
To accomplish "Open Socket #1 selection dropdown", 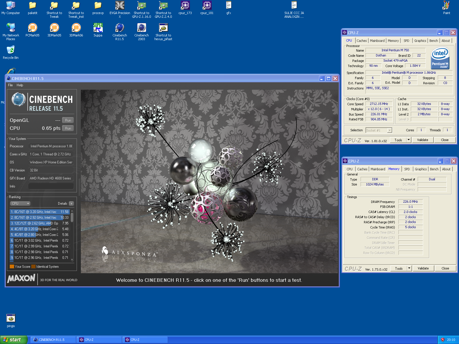I will tap(379, 130).
